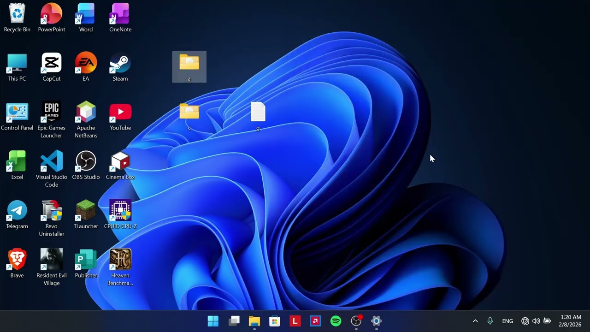Image resolution: width=590 pixels, height=332 pixels.
Task: Select the OneNote desktop shortcut
Action: pos(120,18)
